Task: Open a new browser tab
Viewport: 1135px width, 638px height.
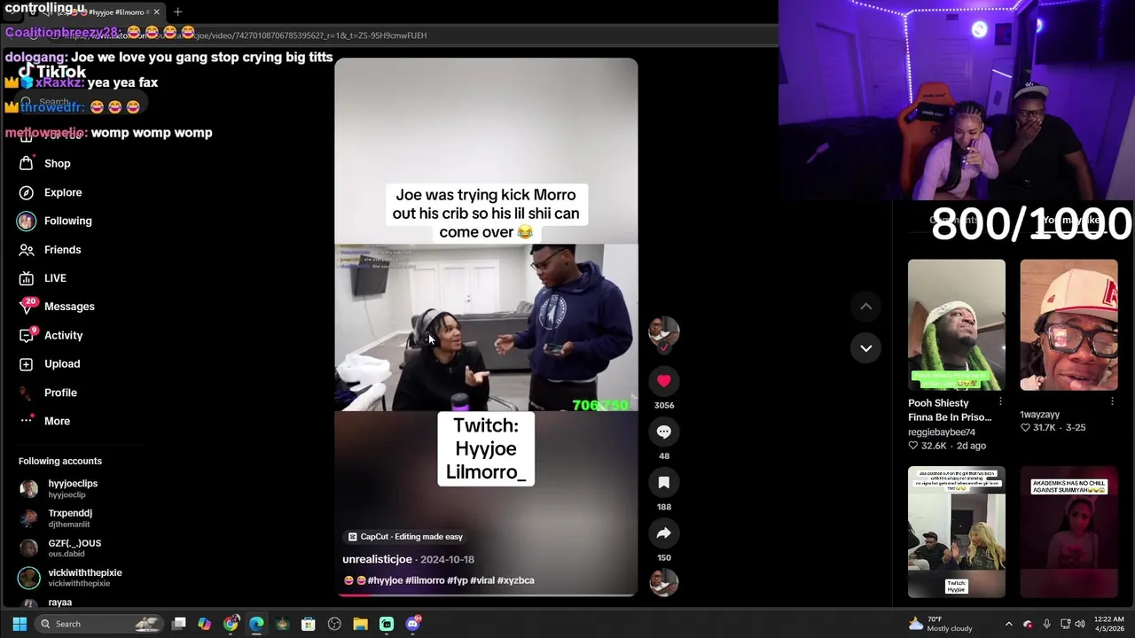Action: (177, 12)
